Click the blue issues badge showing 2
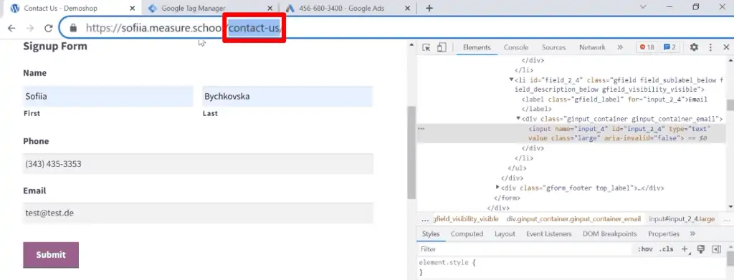The width and height of the screenshot is (734, 280). coord(669,47)
